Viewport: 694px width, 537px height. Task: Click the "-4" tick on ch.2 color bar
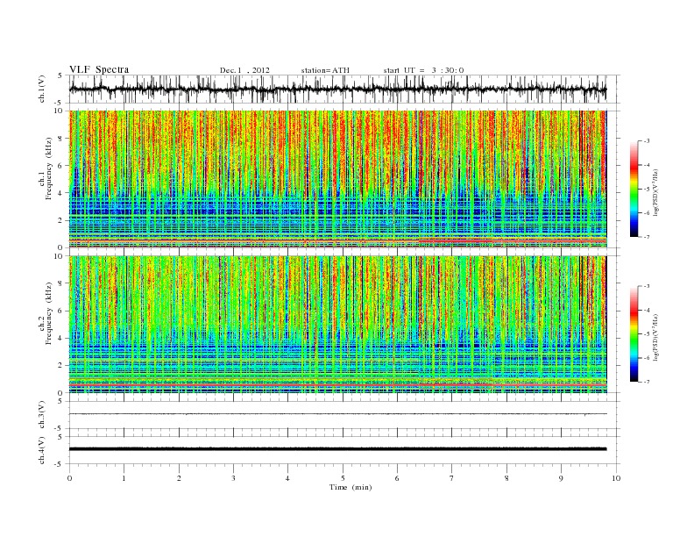[647, 310]
